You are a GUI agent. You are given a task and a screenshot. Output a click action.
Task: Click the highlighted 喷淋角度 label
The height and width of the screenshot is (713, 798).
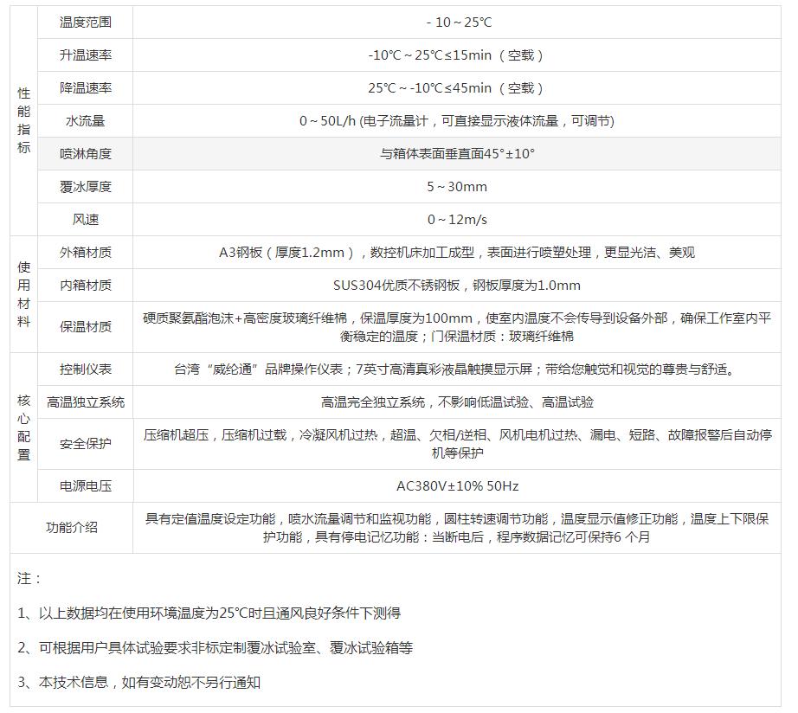(85, 154)
